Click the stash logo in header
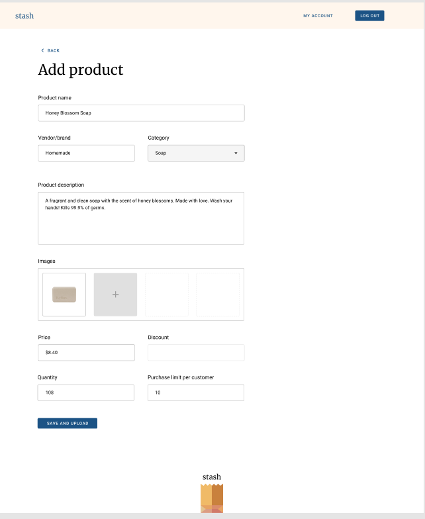This screenshot has width=425, height=519. coord(24,16)
